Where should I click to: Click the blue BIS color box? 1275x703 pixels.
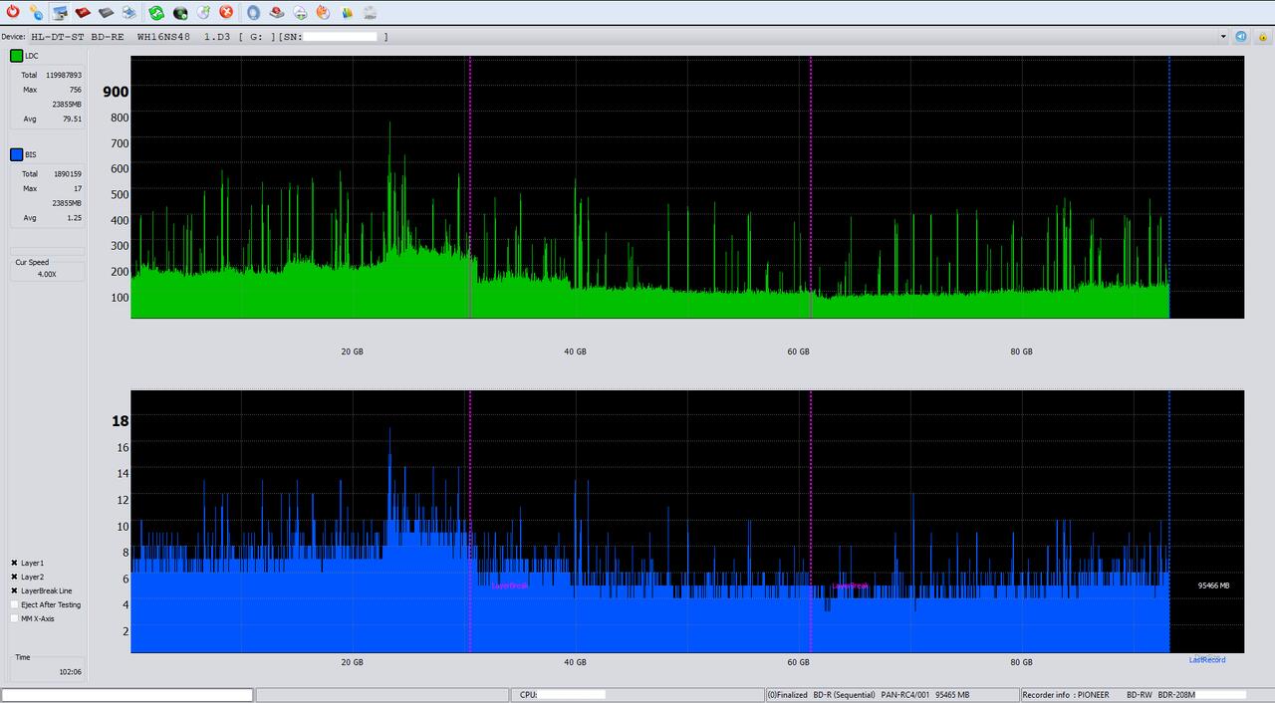(x=16, y=154)
